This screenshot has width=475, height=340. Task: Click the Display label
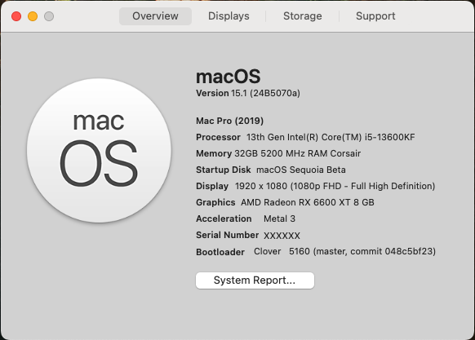212,186
